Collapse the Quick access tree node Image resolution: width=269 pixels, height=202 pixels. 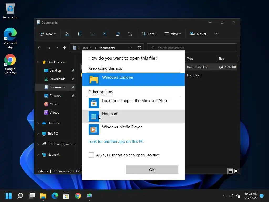[x=38, y=62]
